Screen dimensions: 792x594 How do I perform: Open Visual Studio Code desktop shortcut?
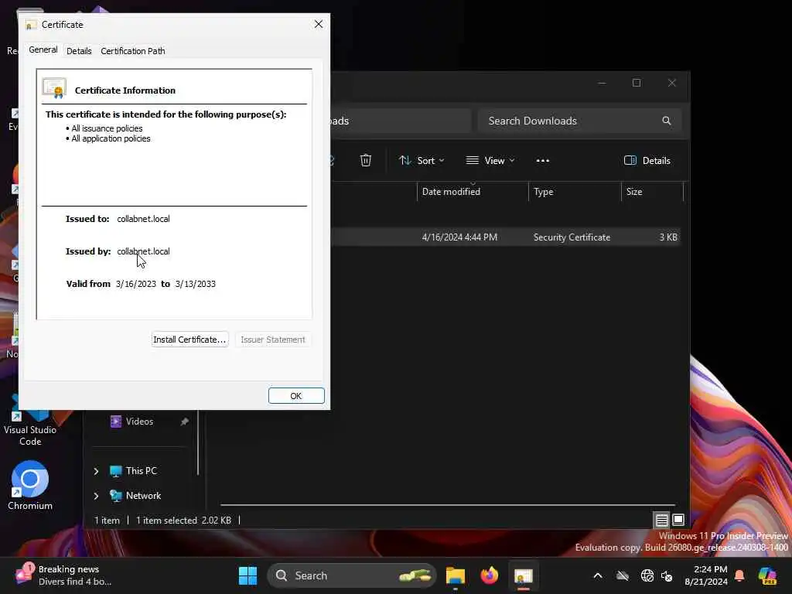30,423
